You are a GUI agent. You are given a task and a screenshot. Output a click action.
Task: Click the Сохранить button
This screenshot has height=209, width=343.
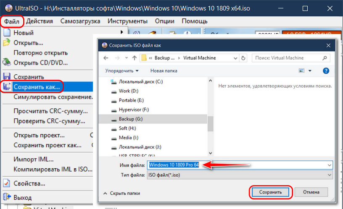(x=270, y=192)
